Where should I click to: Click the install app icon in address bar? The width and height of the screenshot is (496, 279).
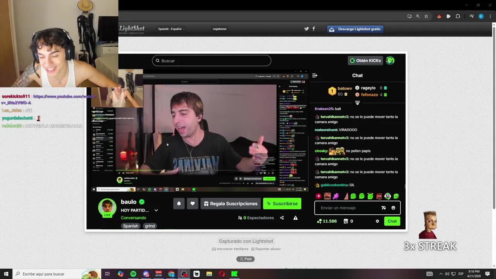pos(410,16)
